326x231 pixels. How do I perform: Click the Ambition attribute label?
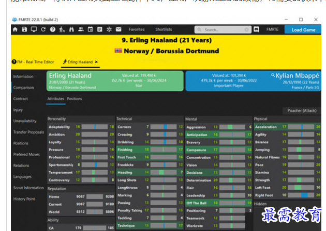57,135
